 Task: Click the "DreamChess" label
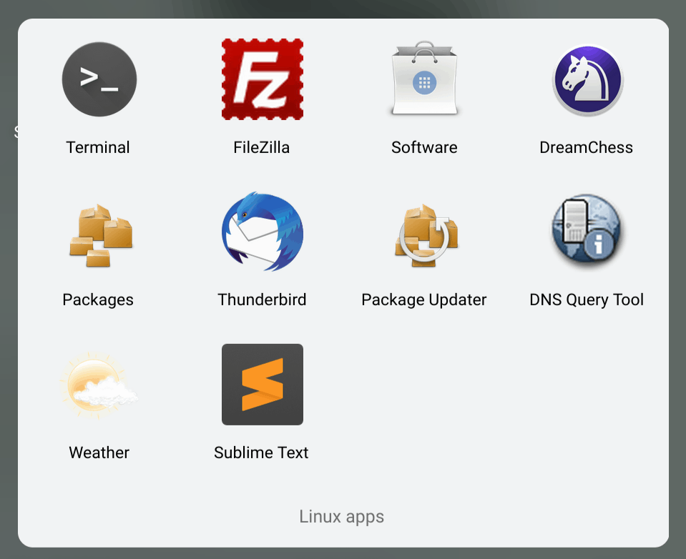click(x=587, y=147)
